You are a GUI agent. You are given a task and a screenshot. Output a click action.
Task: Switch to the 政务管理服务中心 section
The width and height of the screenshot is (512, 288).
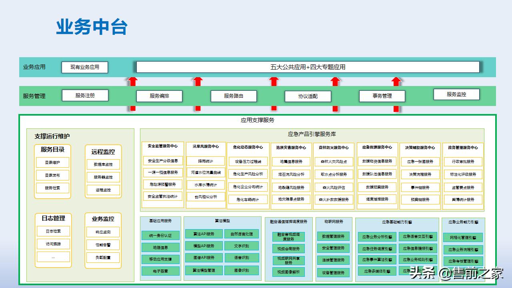coord(462,146)
